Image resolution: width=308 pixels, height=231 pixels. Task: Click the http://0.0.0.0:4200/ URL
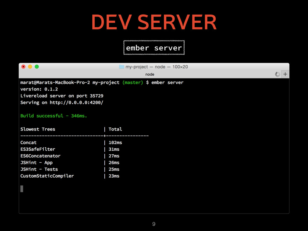(76, 103)
